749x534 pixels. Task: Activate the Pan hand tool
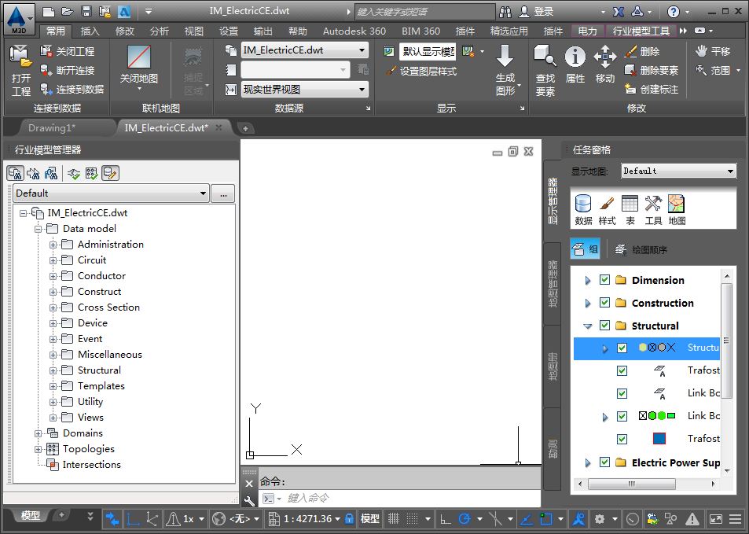point(701,50)
